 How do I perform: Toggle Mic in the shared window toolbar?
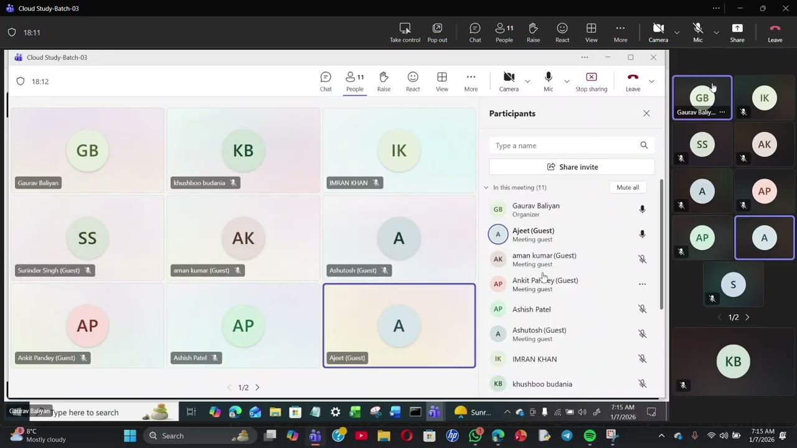(548, 82)
